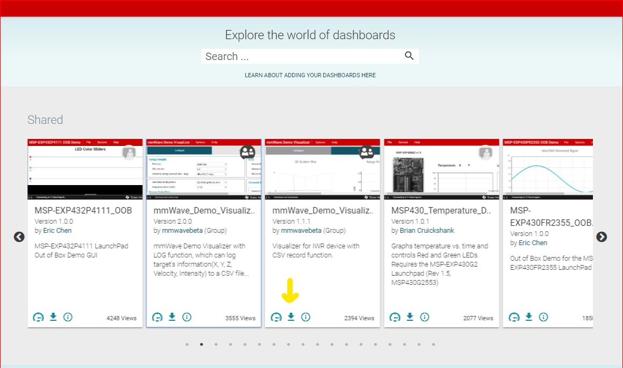The height and width of the screenshot is (368, 623).
Task: Open author Eric Chen on MSP-EXP432P4111_OOB card
Action: [x=57, y=231]
